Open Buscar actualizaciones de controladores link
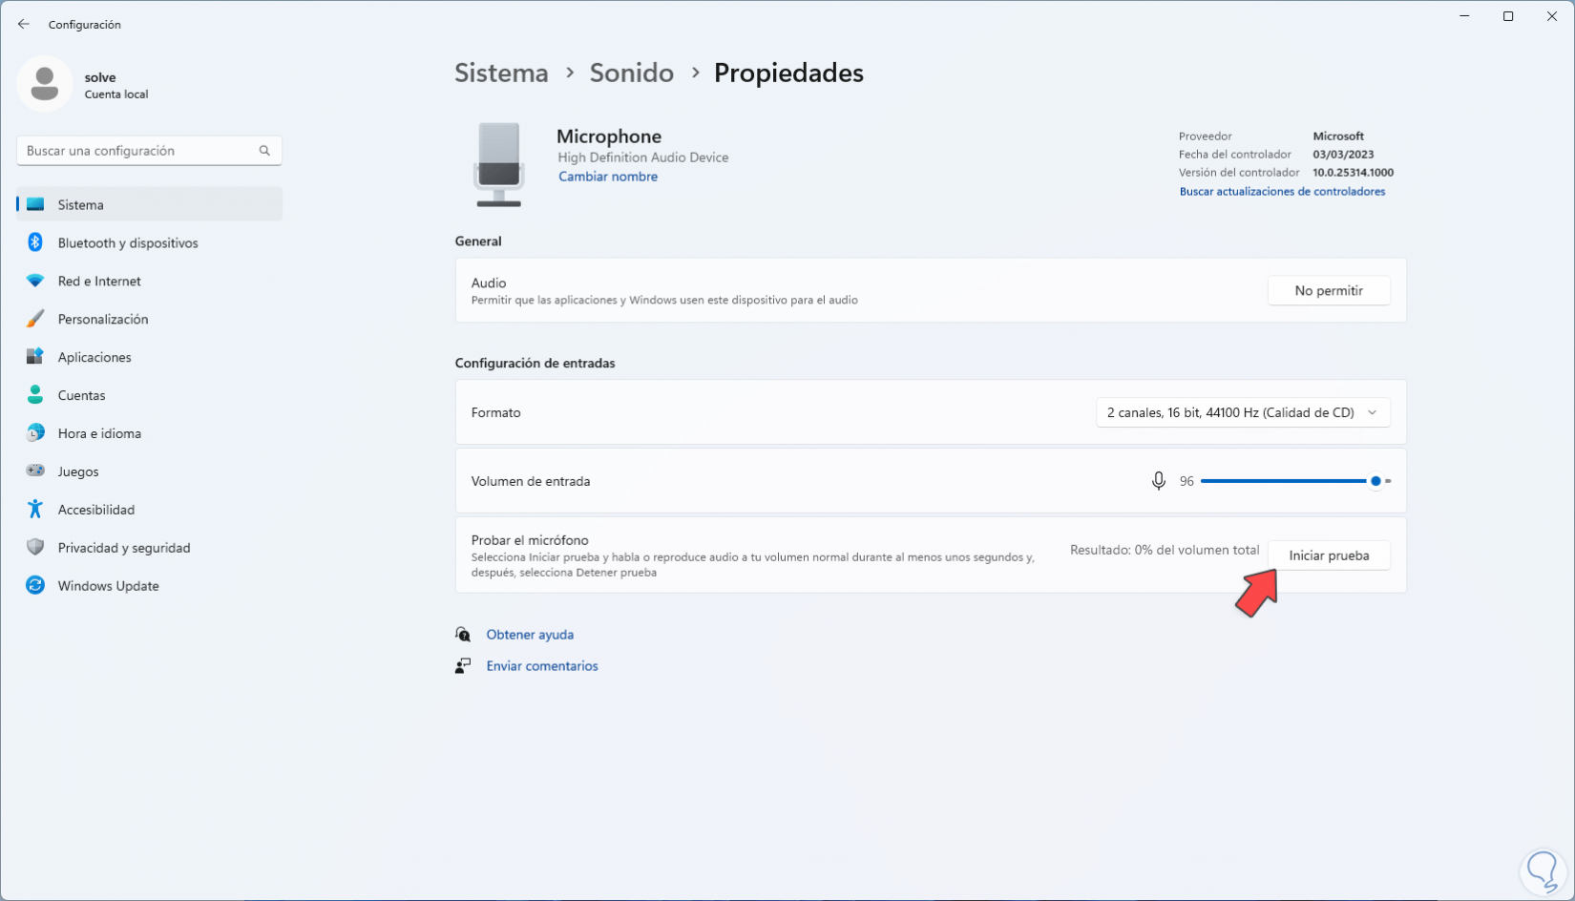The image size is (1575, 901). (1282, 192)
